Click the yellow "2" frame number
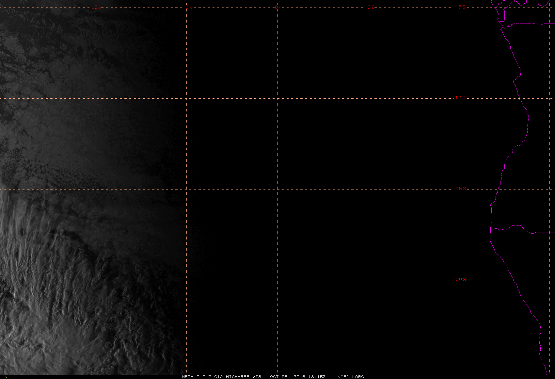Screen dimensions: 555x379 pos(6,377)
